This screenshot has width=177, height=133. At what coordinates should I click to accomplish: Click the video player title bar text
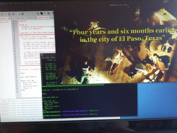[x=119, y=5]
